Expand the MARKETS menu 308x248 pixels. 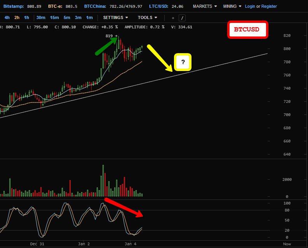[x=205, y=6]
